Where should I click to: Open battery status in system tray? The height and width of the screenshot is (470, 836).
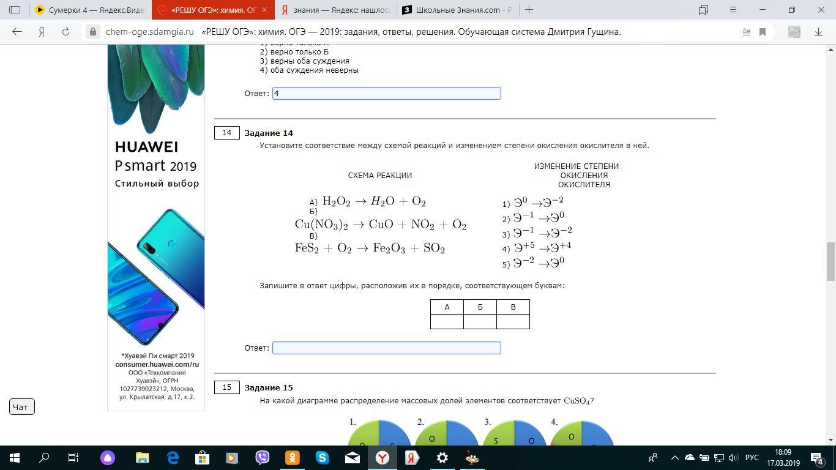[704, 457]
